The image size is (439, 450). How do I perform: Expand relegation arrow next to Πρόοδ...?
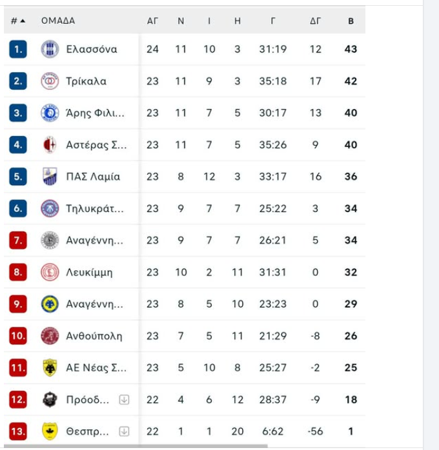coord(124,400)
